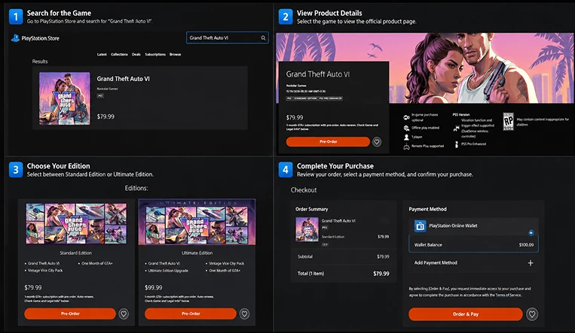Click the Ultimate Edition Upgrade bullet text
Viewport: 575px width, 333px height.
168,271
